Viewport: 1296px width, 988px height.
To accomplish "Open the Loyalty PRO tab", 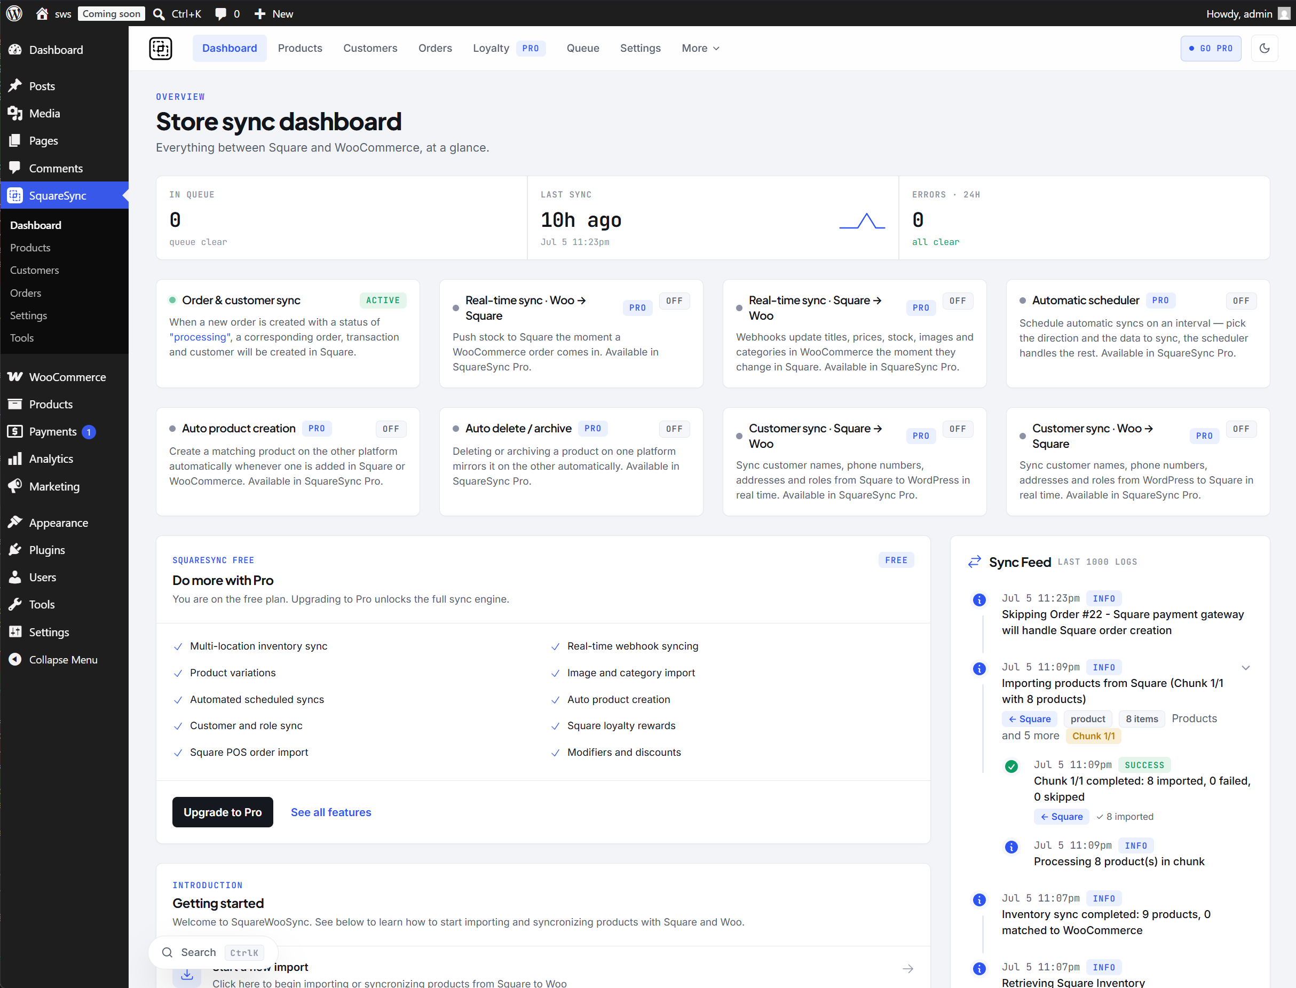I will click(509, 48).
